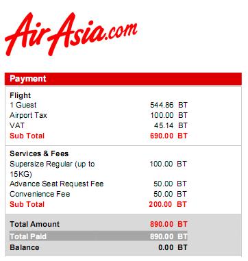Click the AirAsia.com logo
Viewport: 248px width, 261px height.
pyautogui.click(x=71, y=33)
